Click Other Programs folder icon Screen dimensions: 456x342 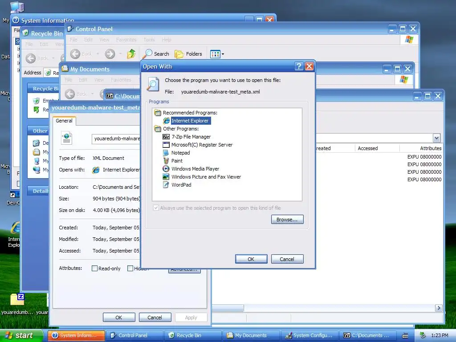tap(158, 129)
